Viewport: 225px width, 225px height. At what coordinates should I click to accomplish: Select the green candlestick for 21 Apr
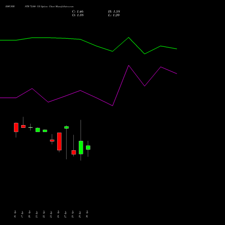(38, 130)
